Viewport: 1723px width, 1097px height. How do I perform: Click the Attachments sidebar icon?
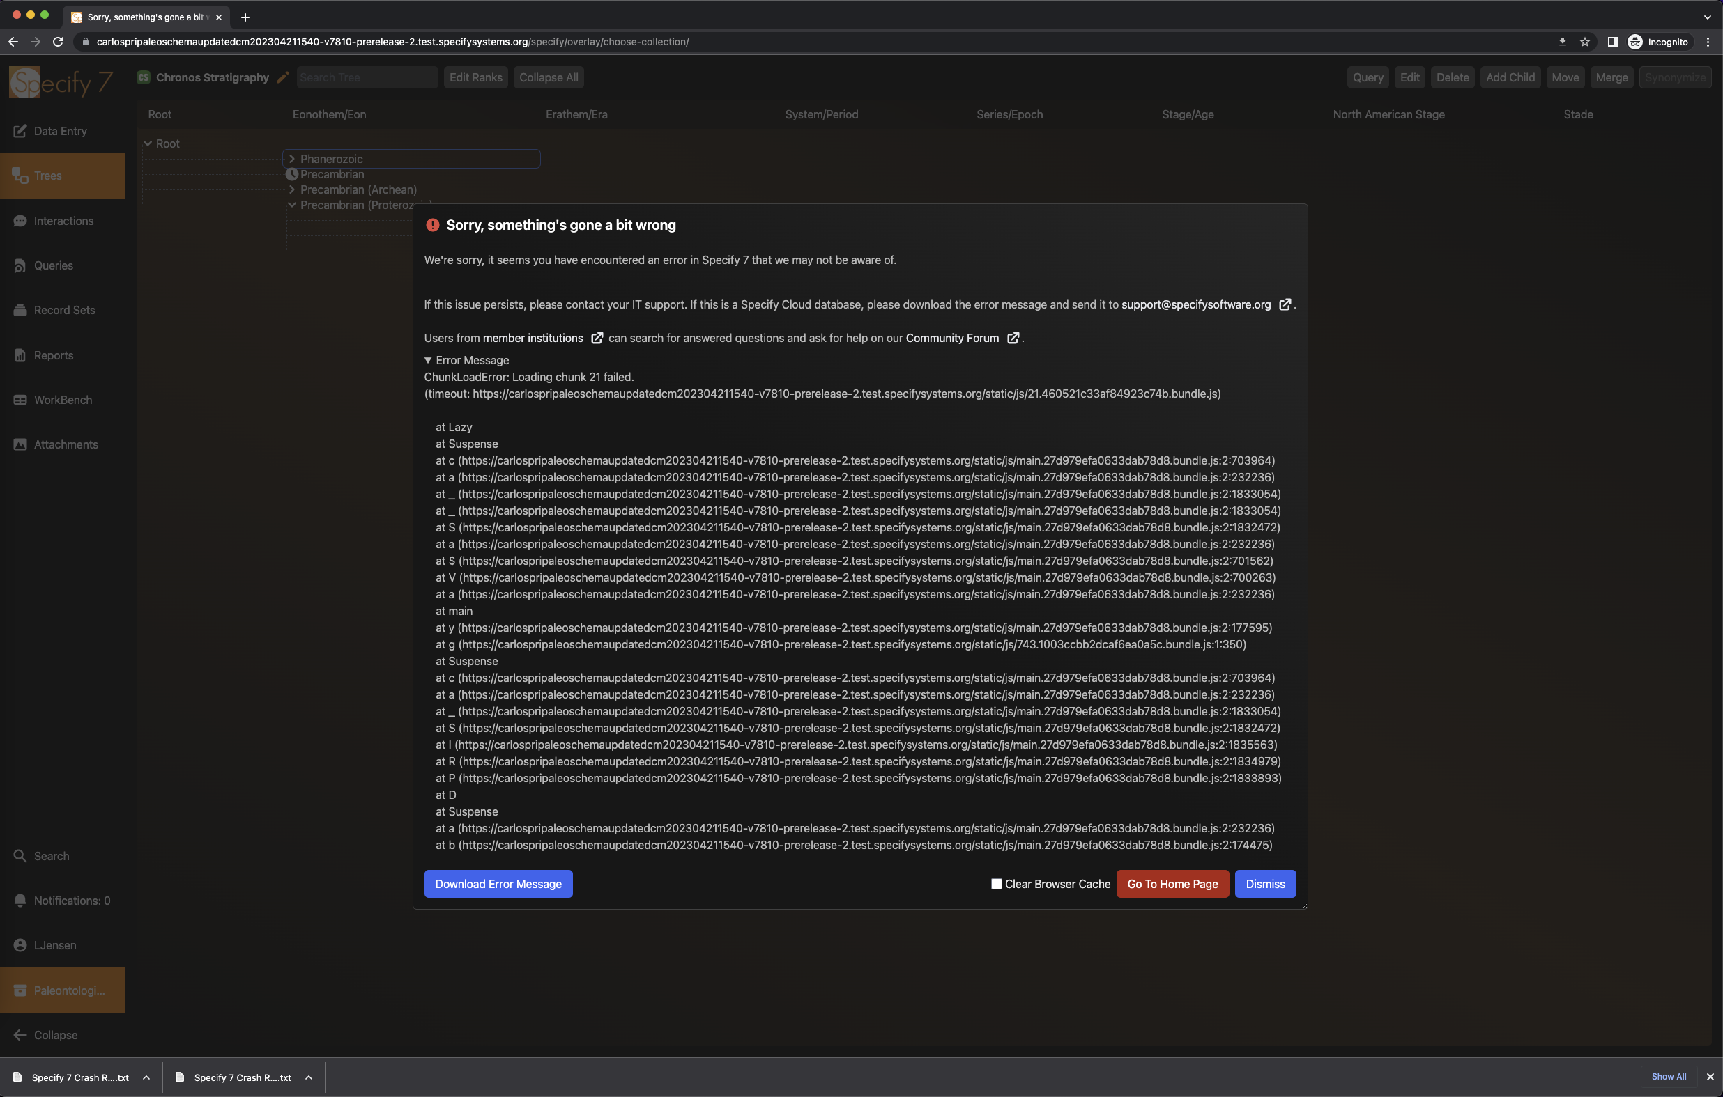click(x=20, y=445)
